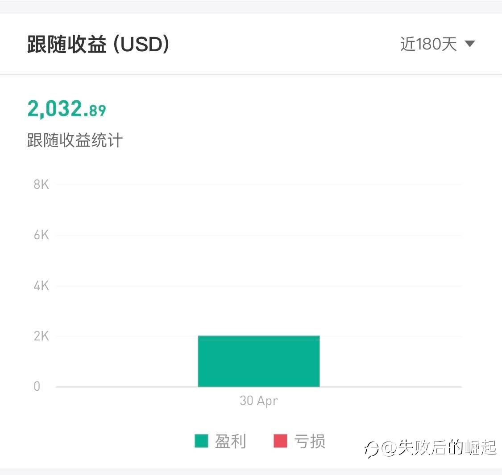Viewport: 502px width, 475px height.
Task: Click the 跟随收益统计 subtitle text
Action: [x=75, y=140]
